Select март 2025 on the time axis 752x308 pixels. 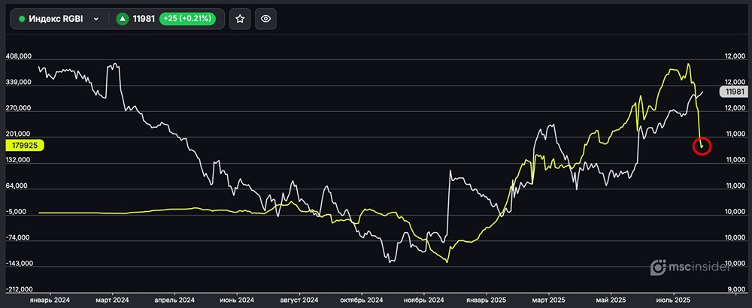(x=549, y=300)
